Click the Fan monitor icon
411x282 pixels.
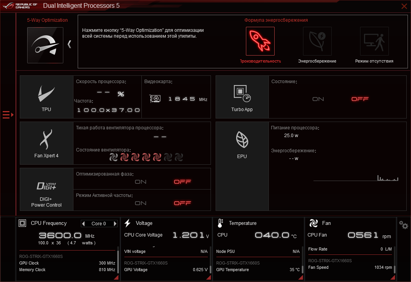click(x=313, y=223)
